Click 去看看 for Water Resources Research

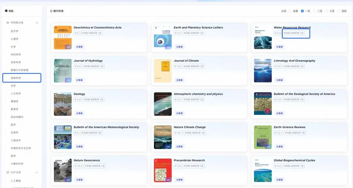tap(279, 47)
